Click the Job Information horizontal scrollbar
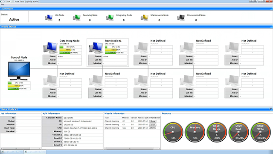The width and height of the screenshot is (273, 154). (20, 148)
